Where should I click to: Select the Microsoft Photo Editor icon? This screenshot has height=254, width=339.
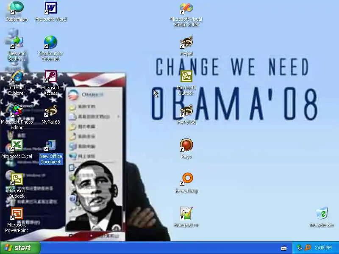tap(17, 110)
